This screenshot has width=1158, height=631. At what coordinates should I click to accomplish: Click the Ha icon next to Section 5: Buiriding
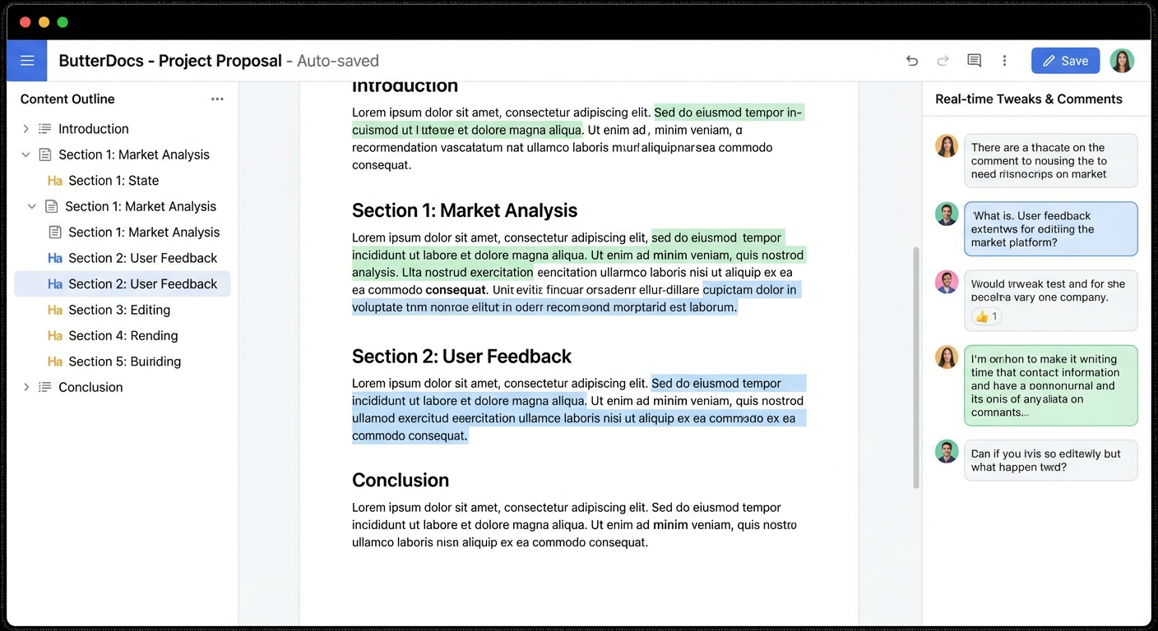[53, 362]
